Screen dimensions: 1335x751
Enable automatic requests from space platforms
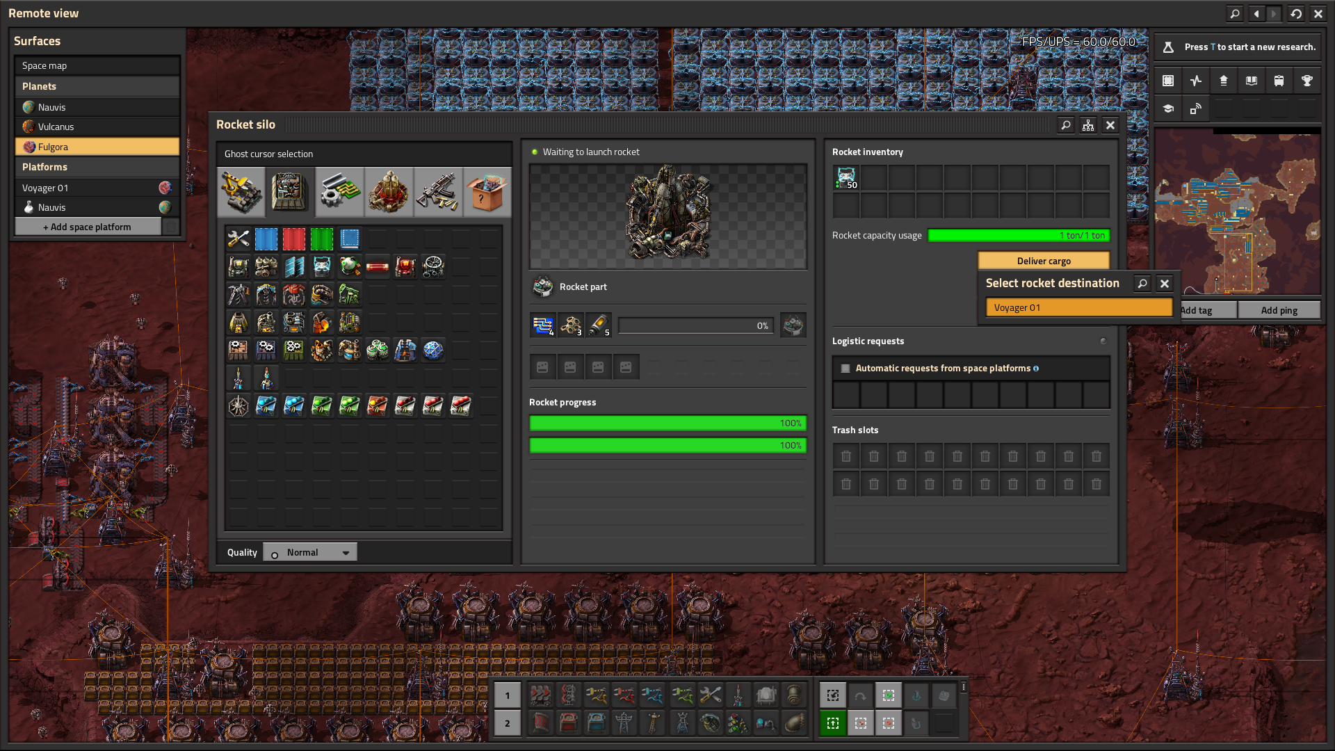[x=845, y=369]
